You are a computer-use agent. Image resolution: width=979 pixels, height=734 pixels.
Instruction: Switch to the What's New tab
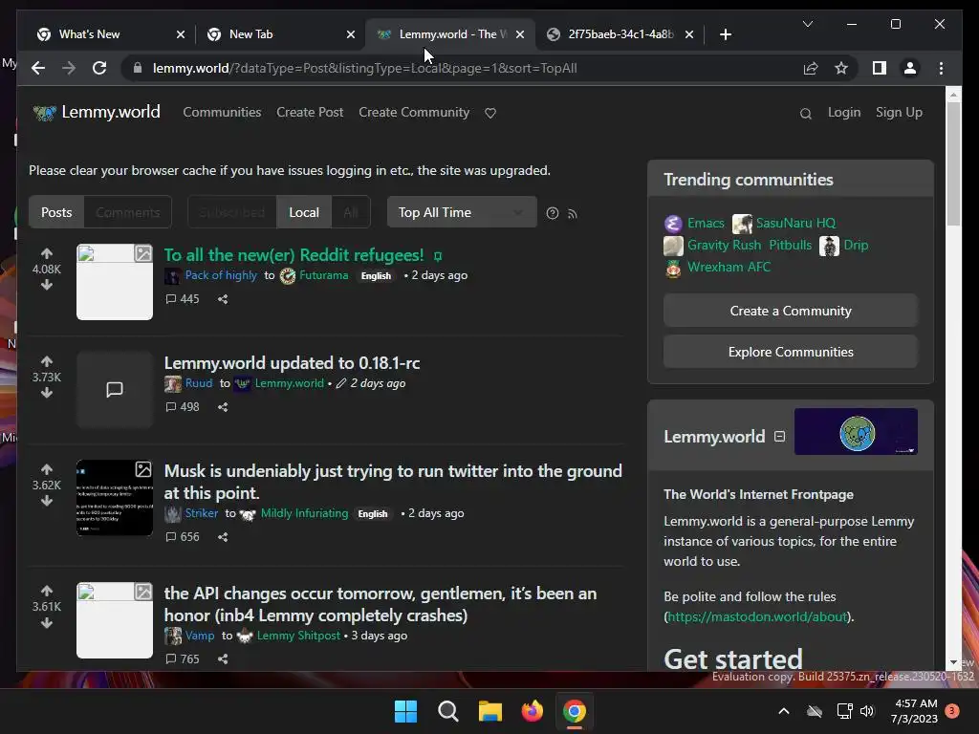(x=111, y=34)
